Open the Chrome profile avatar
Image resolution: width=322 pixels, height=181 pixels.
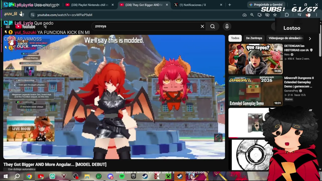click(308, 15)
